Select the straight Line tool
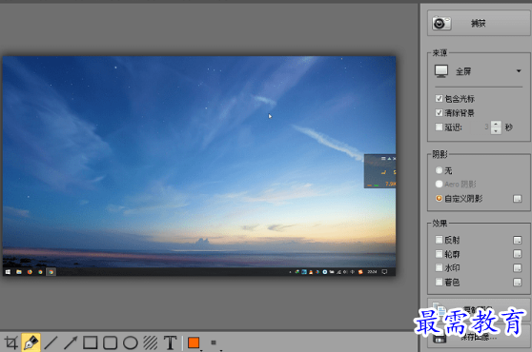Image resolution: width=532 pixels, height=352 pixels. [x=51, y=342]
